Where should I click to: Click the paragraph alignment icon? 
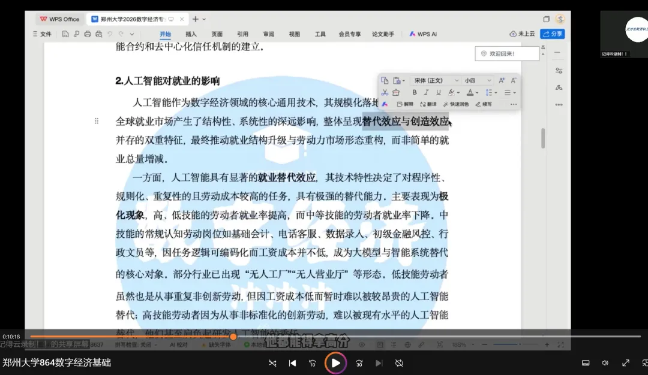(508, 92)
